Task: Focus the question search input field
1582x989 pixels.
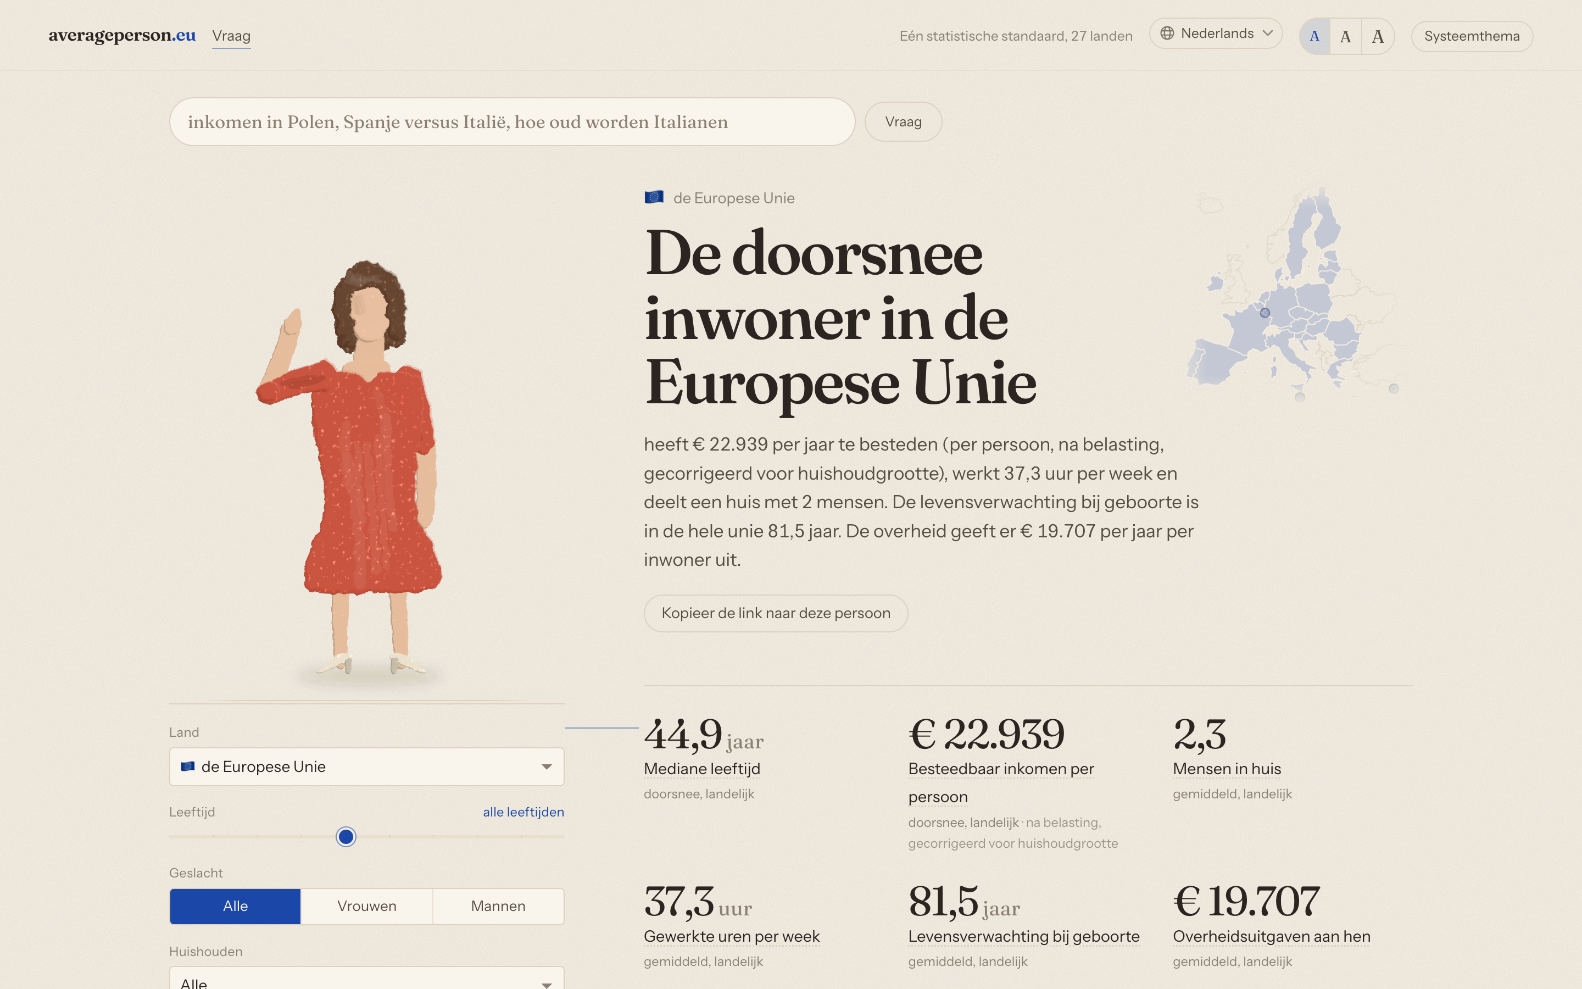Action: point(512,121)
